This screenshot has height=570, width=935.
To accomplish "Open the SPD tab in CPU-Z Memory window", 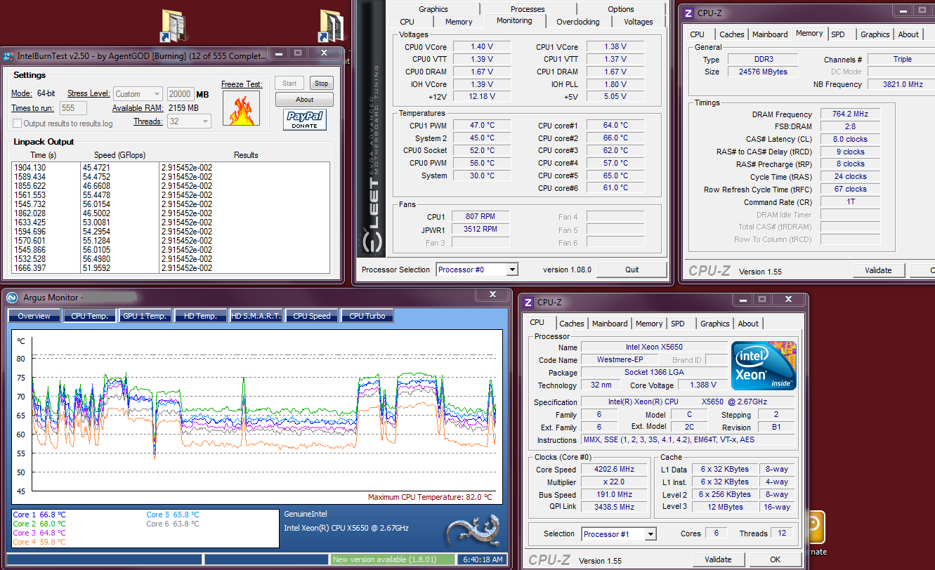I will click(838, 34).
